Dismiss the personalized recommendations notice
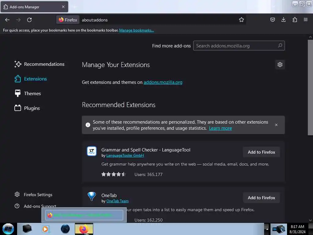This screenshot has width=313, height=235. click(x=276, y=125)
